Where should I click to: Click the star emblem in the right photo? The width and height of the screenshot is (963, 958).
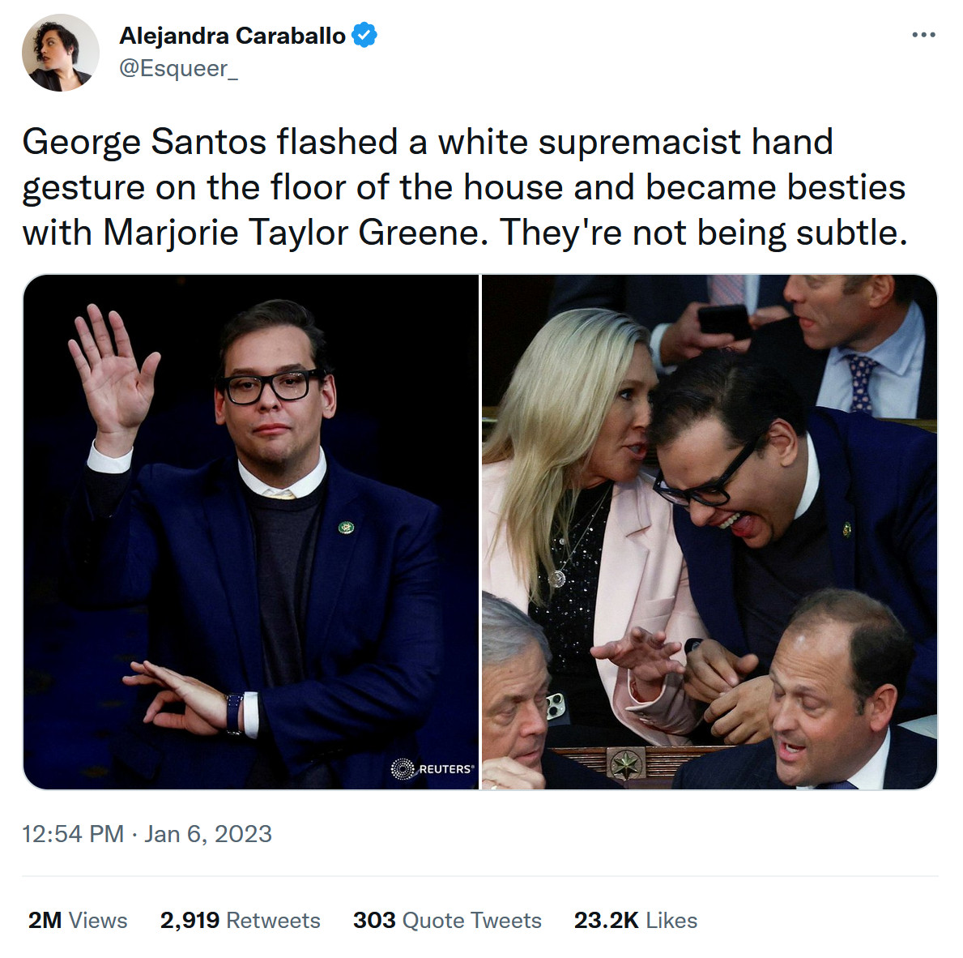point(625,763)
